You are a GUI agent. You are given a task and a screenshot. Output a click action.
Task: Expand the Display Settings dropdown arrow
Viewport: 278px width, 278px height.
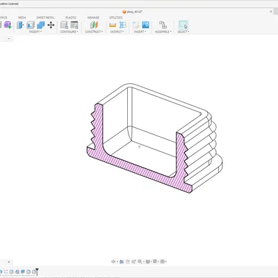(151, 262)
